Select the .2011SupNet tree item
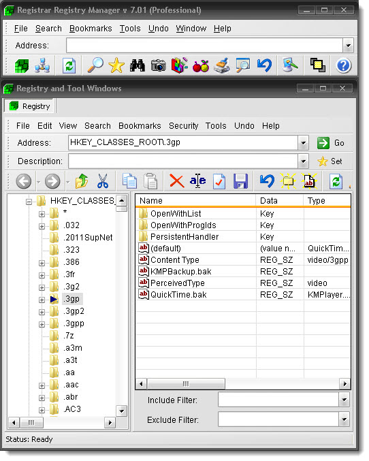369x461 pixels. (88, 238)
